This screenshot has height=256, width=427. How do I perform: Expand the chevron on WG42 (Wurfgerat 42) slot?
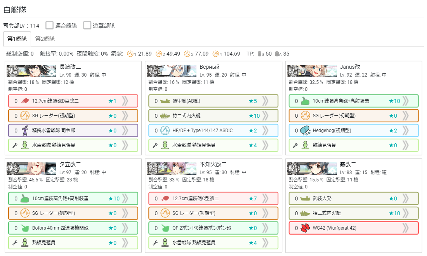(406, 228)
